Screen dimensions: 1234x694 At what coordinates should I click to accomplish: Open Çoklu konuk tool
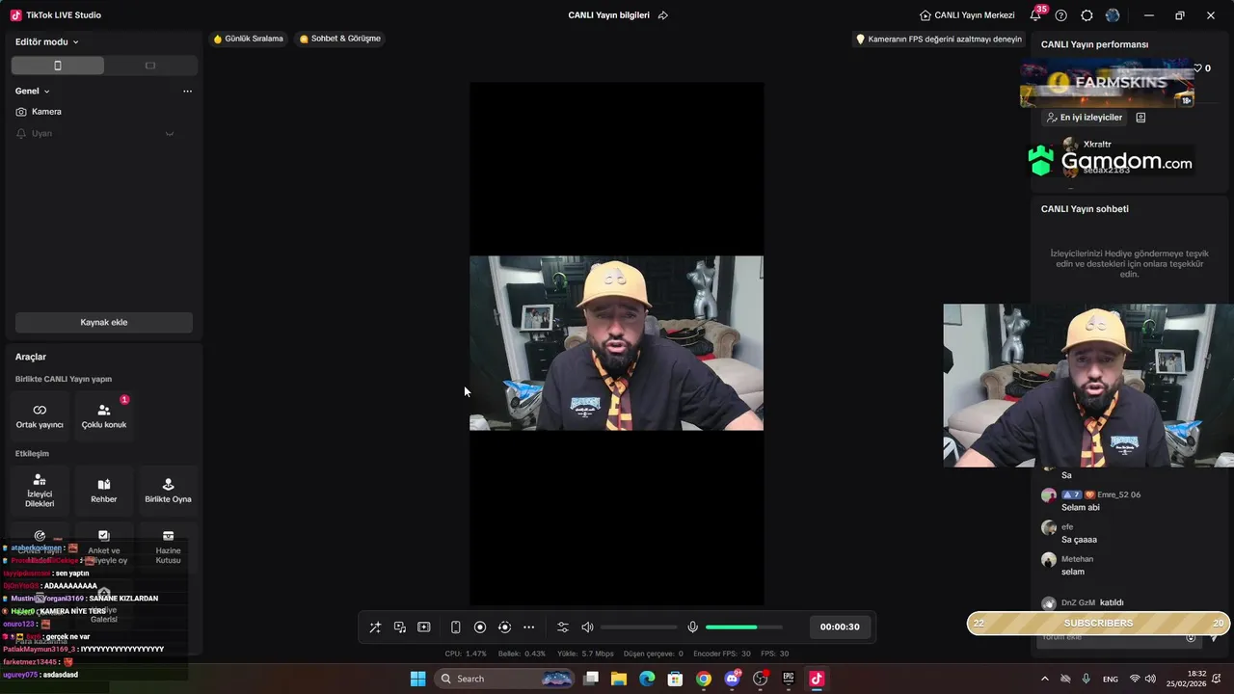104,415
